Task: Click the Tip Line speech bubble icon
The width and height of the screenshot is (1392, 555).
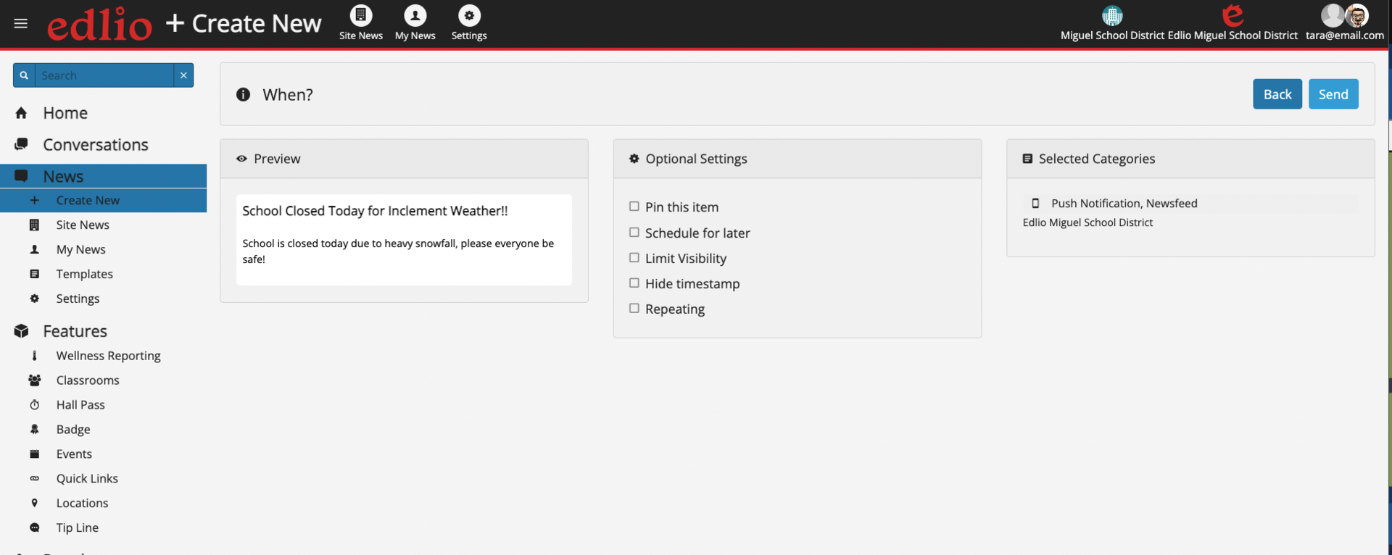Action: [x=34, y=527]
